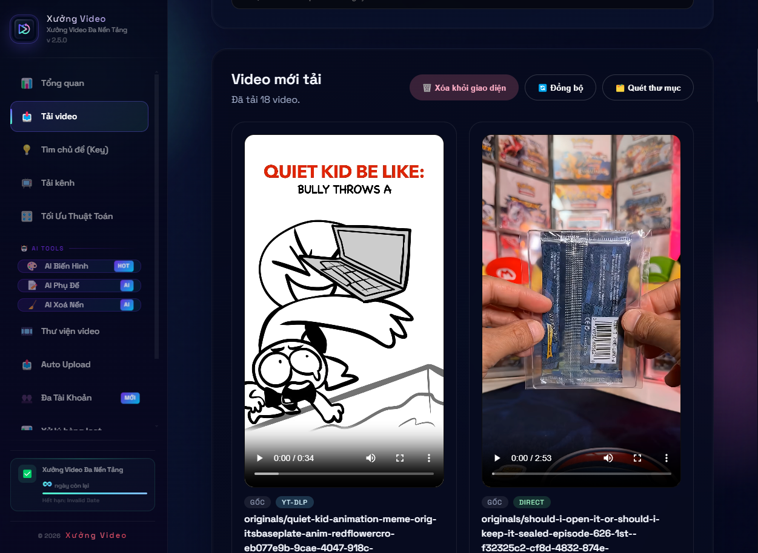Screen dimensions: 758x553
Task: Click 'Hết hạn: Invalid Date' text
Action: click(x=71, y=501)
